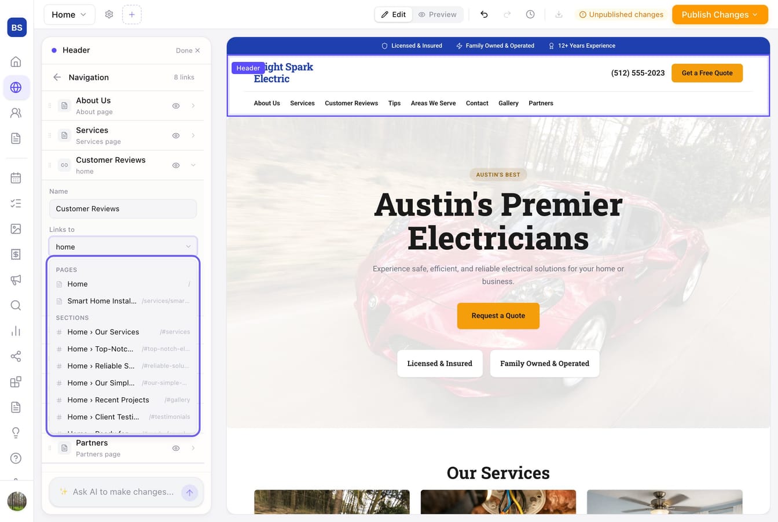Switch to Preview mode
The image size is (778, 522).
point(438,14)
